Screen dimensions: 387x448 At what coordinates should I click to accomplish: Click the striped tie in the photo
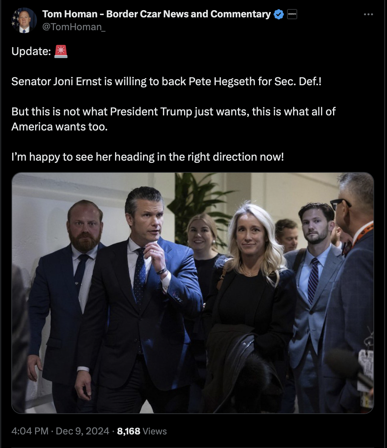pos(313,280)
